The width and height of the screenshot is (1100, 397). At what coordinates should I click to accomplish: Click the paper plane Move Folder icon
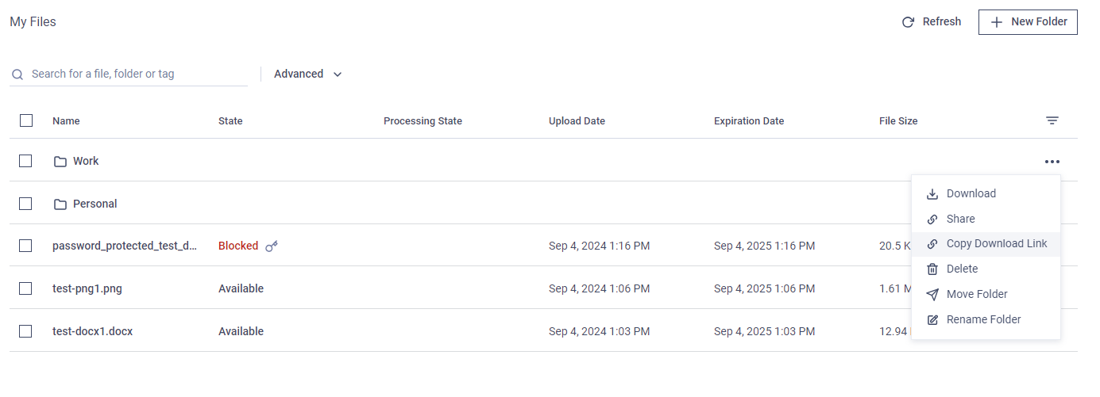pyautogui.click(x=932, y=295)
